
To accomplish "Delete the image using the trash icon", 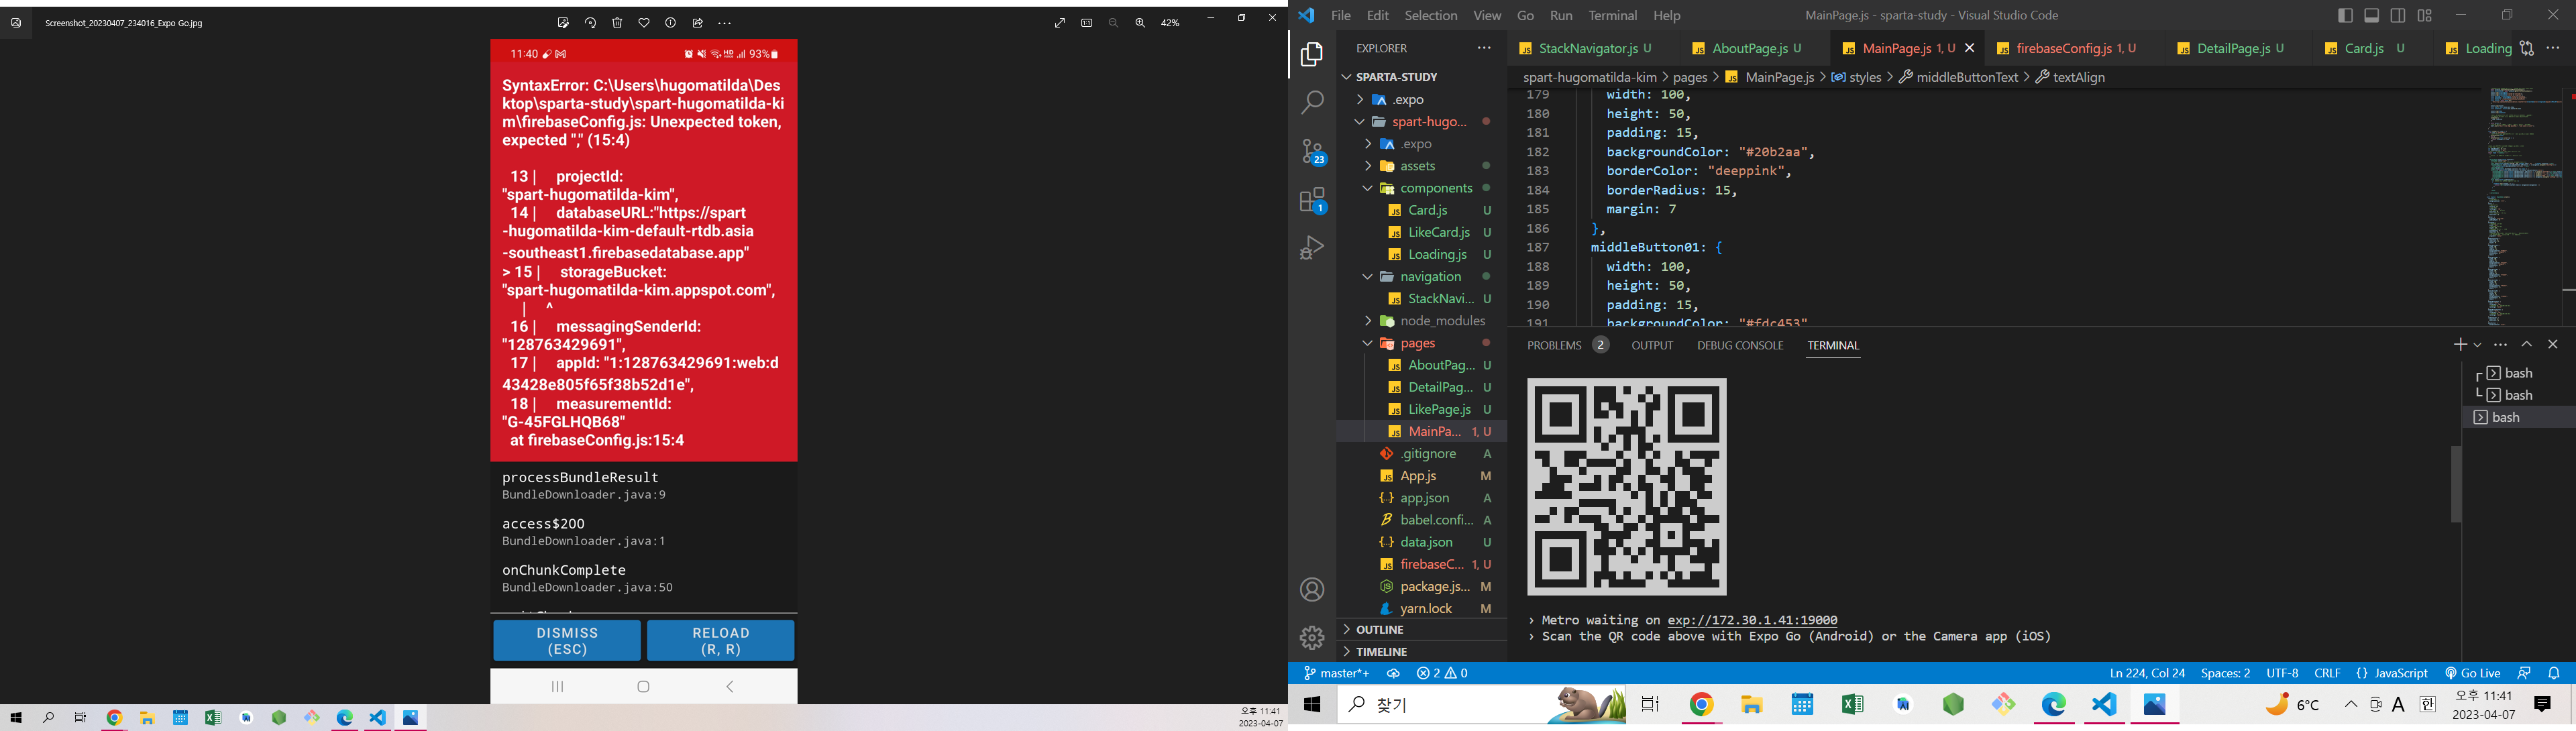I will tap(617, 23).
